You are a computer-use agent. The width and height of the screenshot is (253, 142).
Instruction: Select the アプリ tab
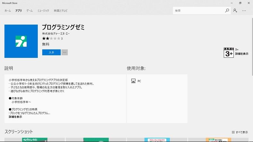pyautogui.click(x=19, y=11)
